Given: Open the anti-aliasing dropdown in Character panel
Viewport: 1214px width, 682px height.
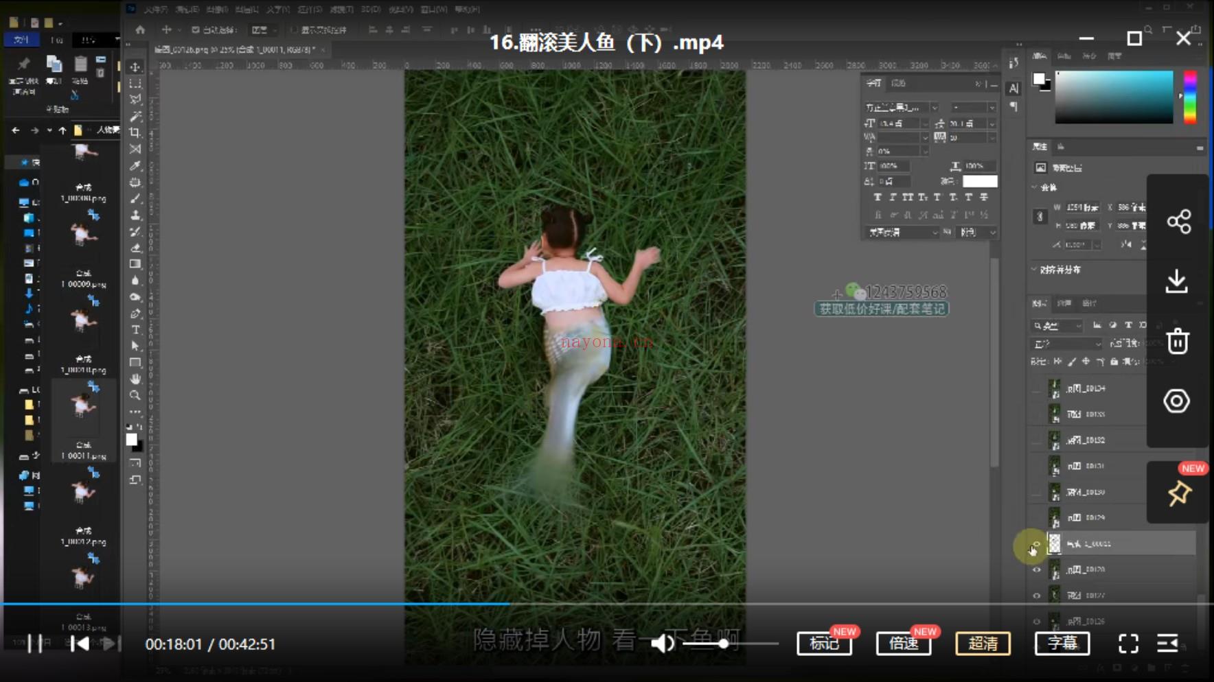Looking at the screenshot, I should point(977,233).
